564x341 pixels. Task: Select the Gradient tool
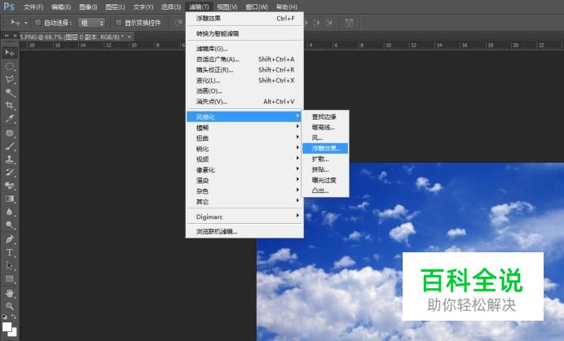(9, 199)
